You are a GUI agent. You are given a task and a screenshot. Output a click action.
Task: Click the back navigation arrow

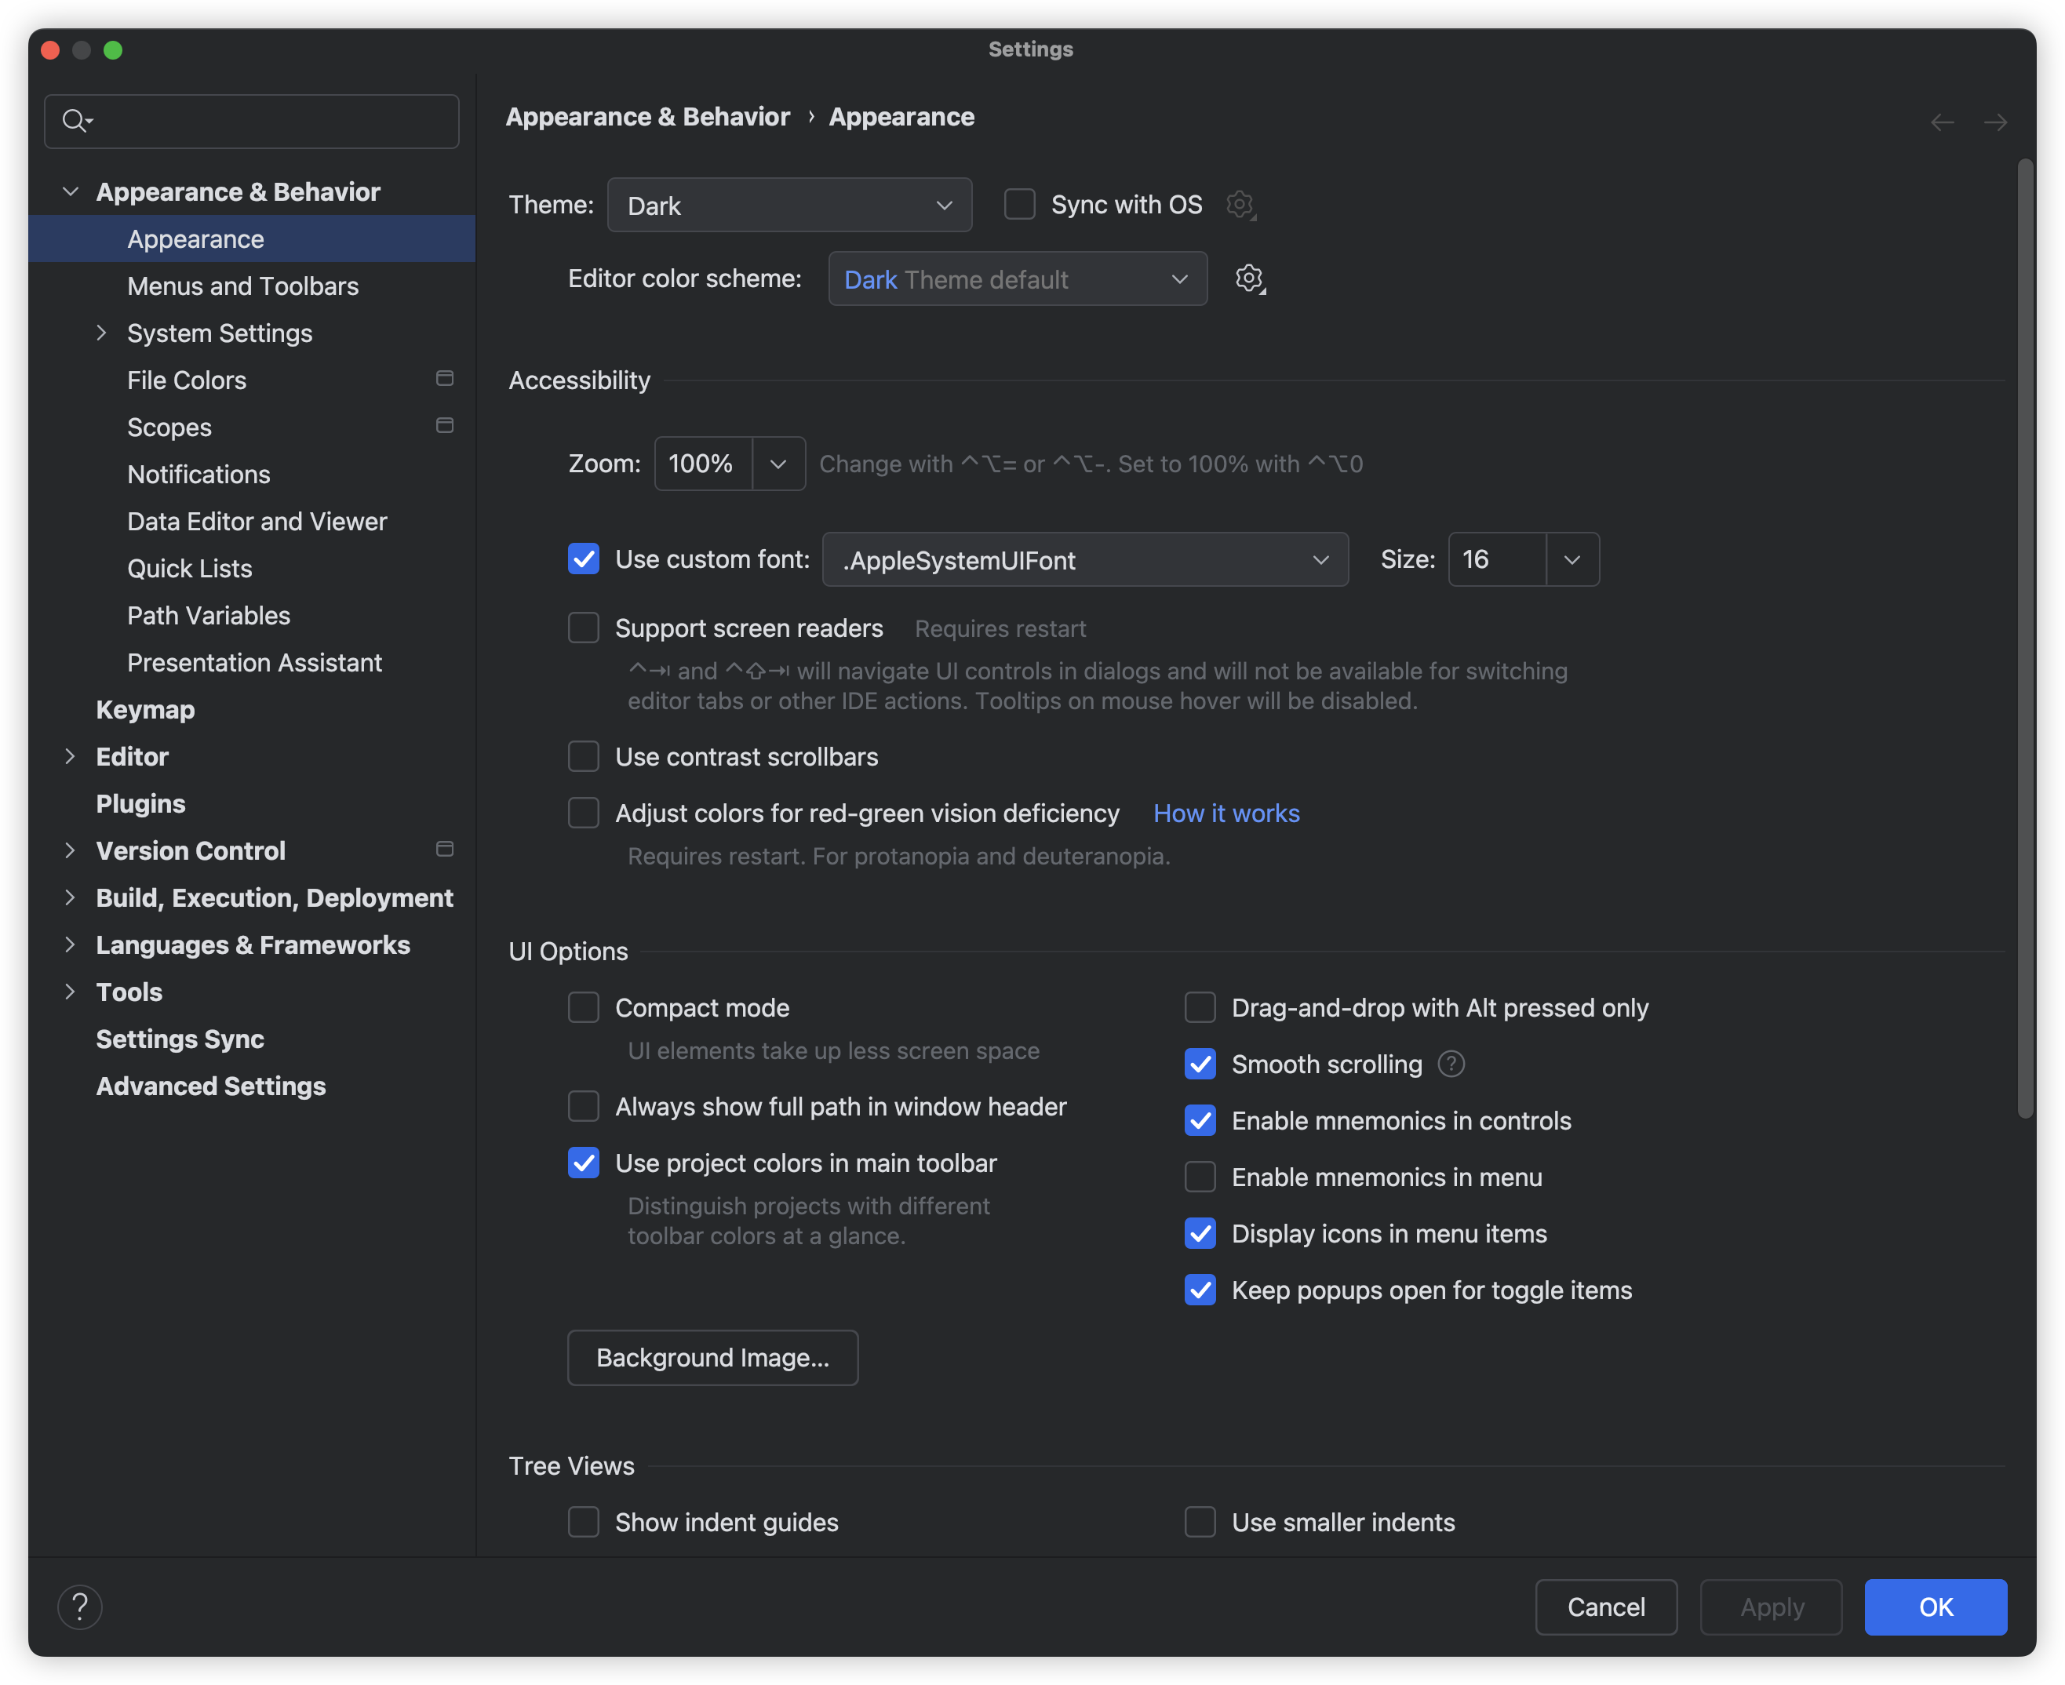[x=1942, y=122]
